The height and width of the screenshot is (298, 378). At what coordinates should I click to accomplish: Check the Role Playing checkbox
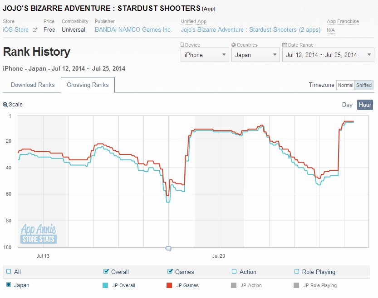297,272
